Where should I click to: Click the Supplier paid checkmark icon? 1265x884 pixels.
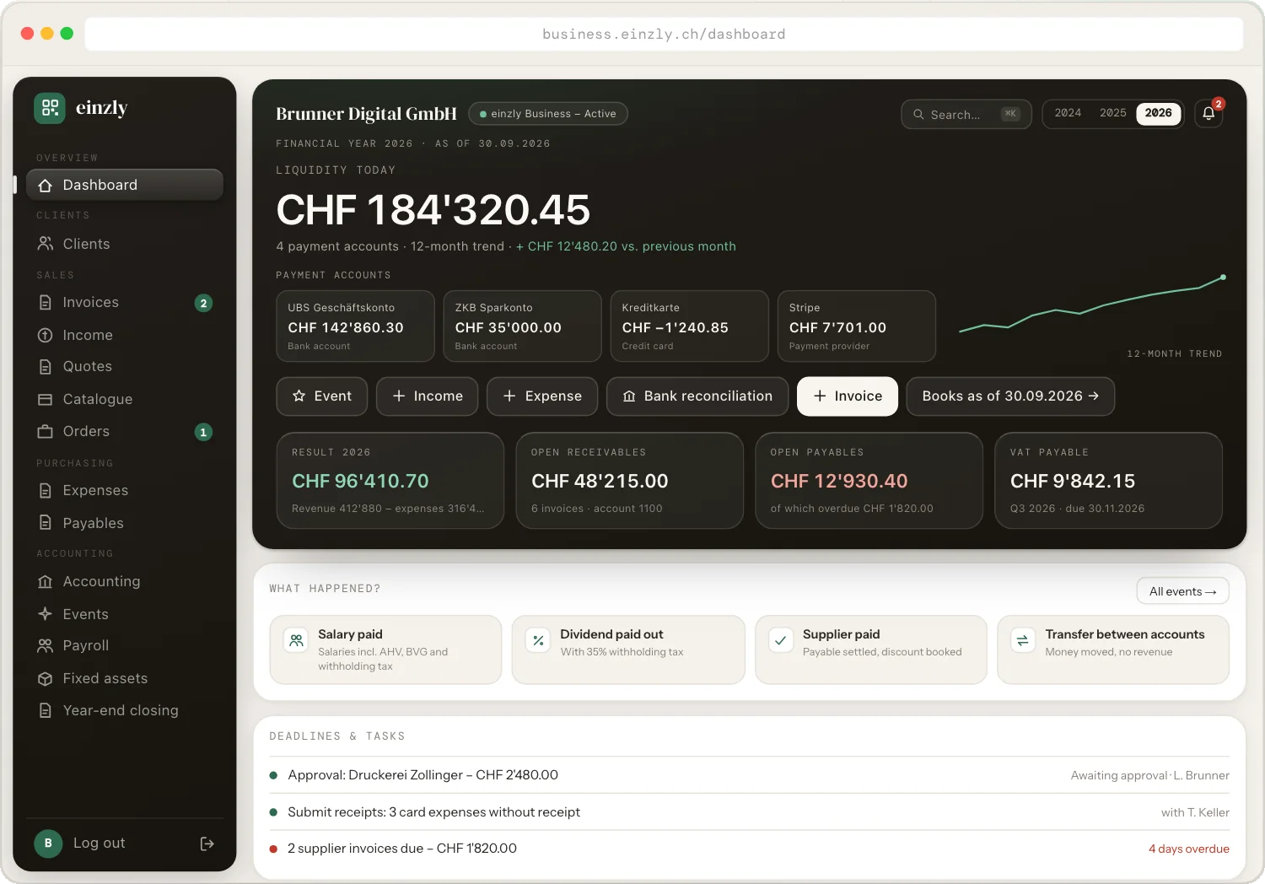781,640
